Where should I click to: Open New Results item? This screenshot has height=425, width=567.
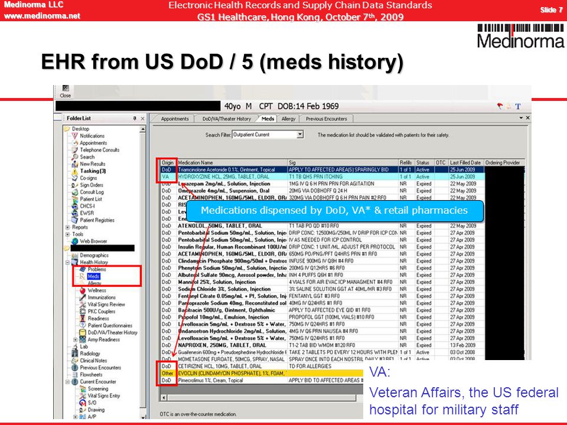tap(93, 164)
